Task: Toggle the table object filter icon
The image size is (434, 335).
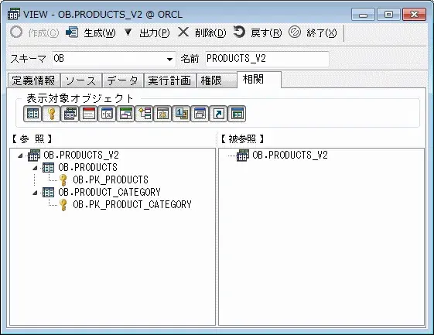Action: click(x=32, y=114)
